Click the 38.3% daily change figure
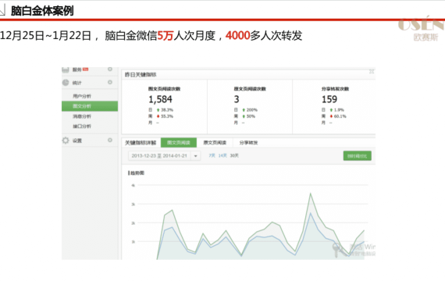This screenshot has width=445, height=281. coord(167,110)
